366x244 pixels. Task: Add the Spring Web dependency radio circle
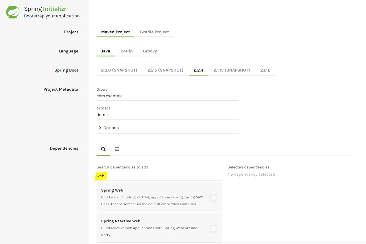tap(213, 198)
